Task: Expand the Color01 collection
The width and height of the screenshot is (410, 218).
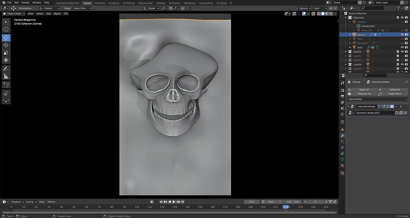Action: pos(346,52)
